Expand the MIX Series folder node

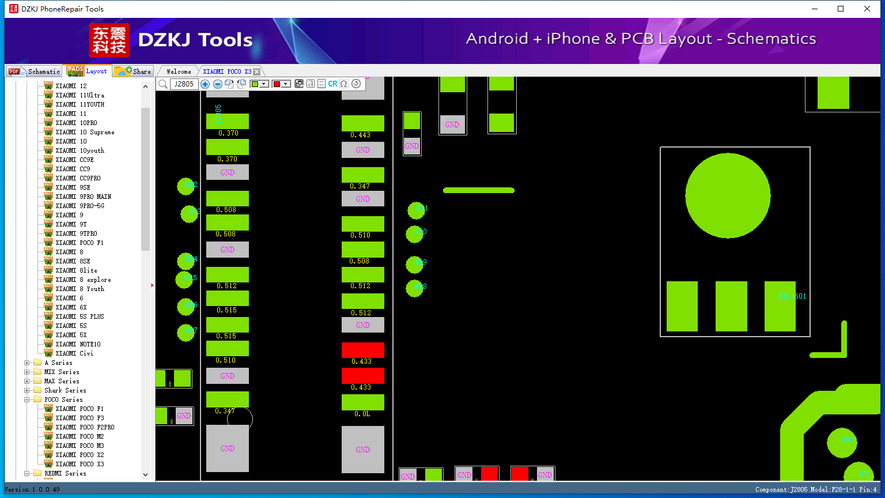27,372
